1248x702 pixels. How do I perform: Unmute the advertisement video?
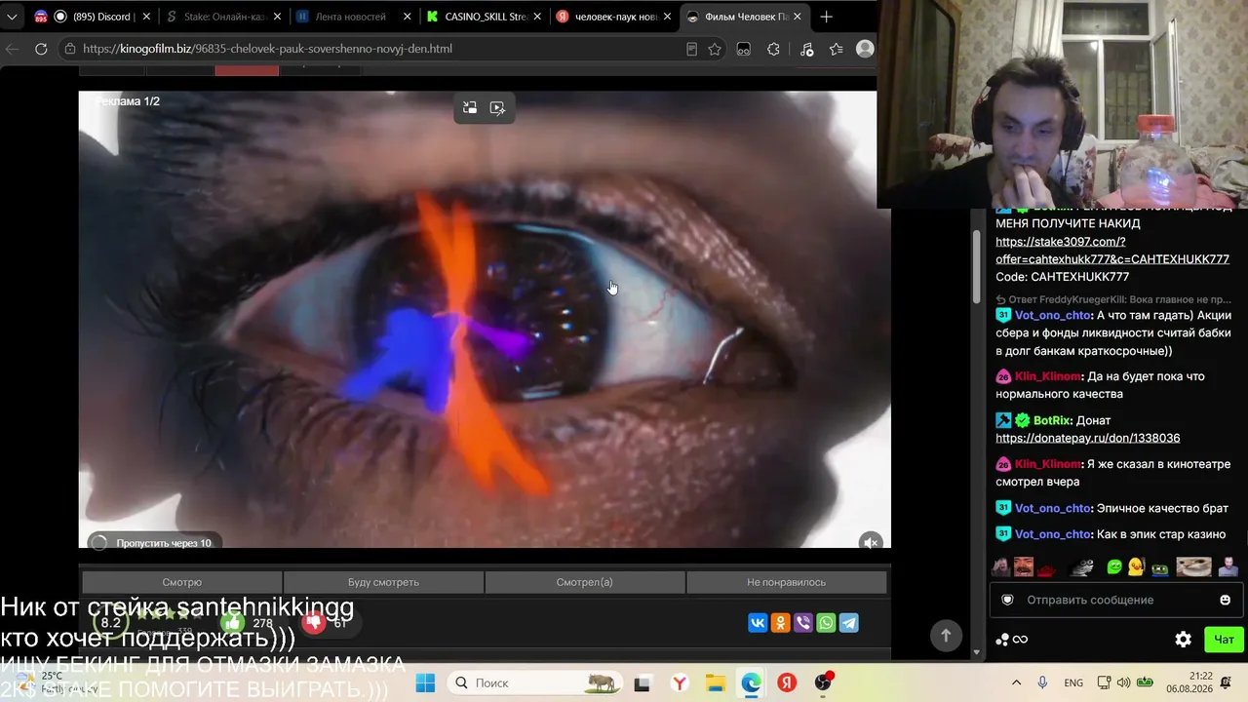[x=871, y=543]
